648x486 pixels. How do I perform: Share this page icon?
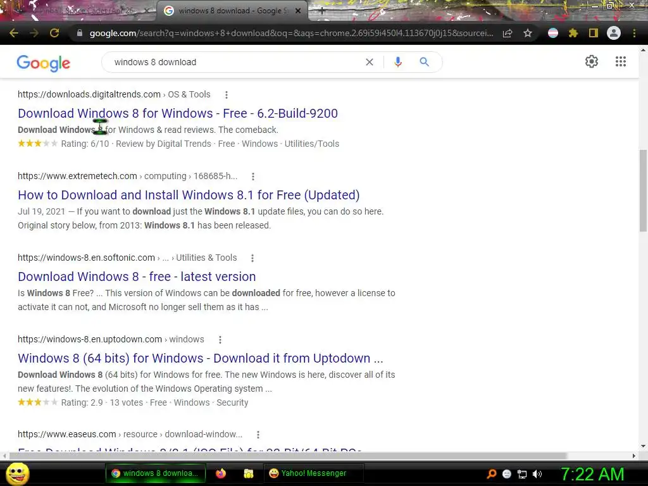point(508,33)
